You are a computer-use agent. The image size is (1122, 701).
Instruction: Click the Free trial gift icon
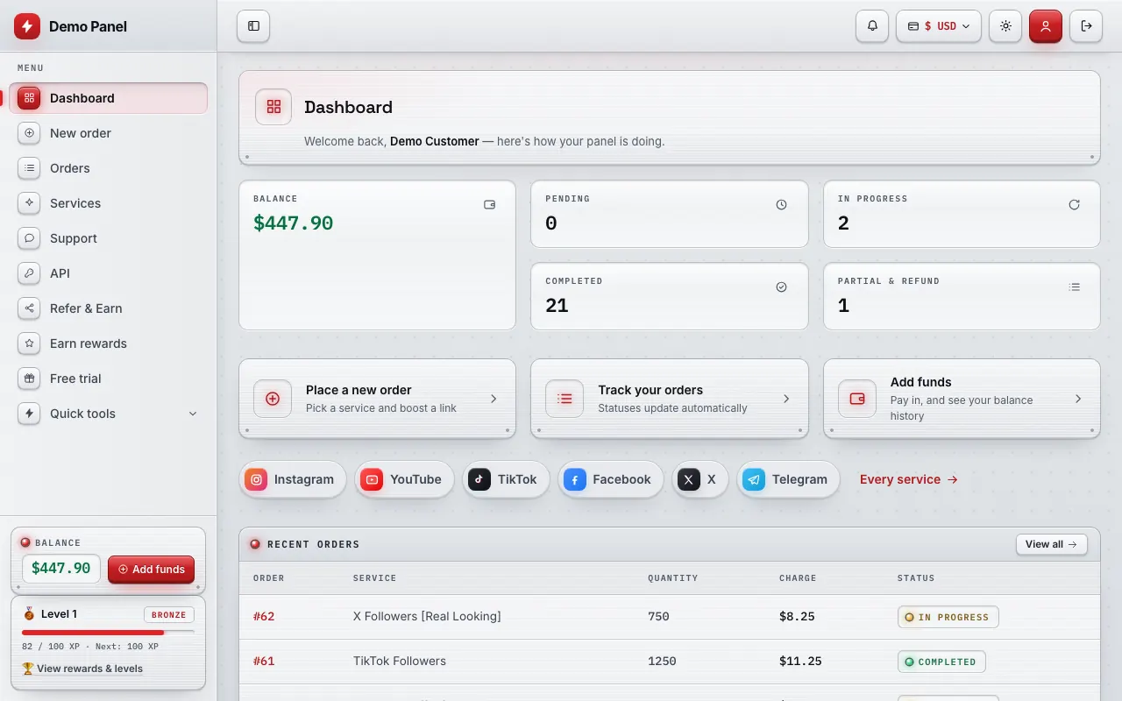pos(29,379)
